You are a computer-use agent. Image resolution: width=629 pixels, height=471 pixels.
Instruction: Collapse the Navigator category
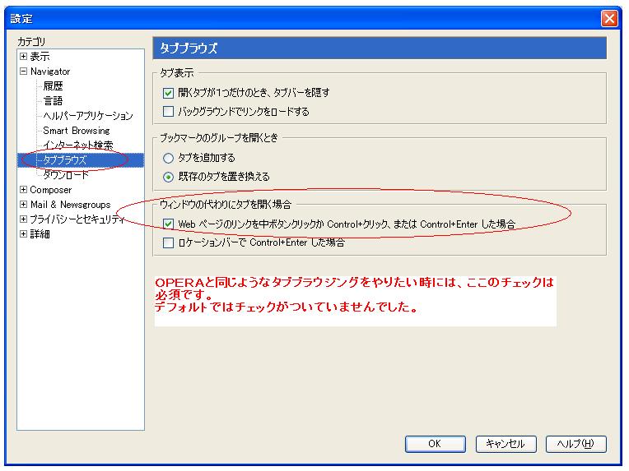[x=23, y=72]
